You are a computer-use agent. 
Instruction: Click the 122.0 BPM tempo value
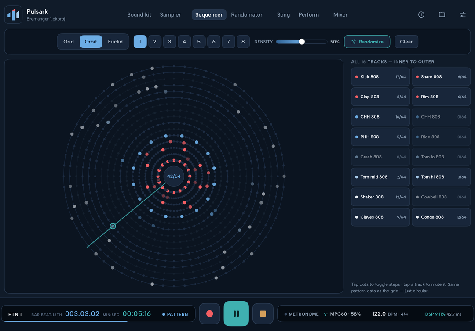[379, 314]
